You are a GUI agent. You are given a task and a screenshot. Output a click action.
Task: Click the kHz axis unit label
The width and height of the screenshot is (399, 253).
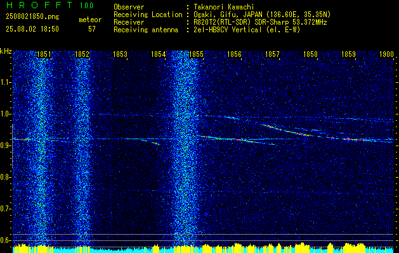[6, 51]
